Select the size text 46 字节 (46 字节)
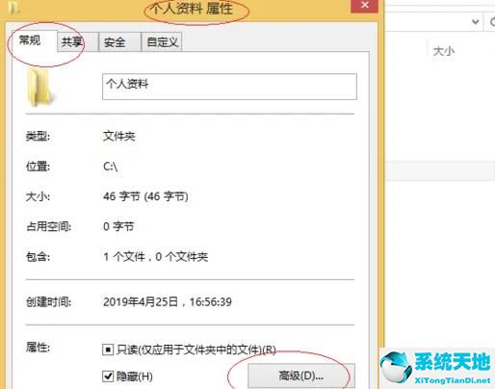Viewport: 495px width, 389px height. [145, 196]
